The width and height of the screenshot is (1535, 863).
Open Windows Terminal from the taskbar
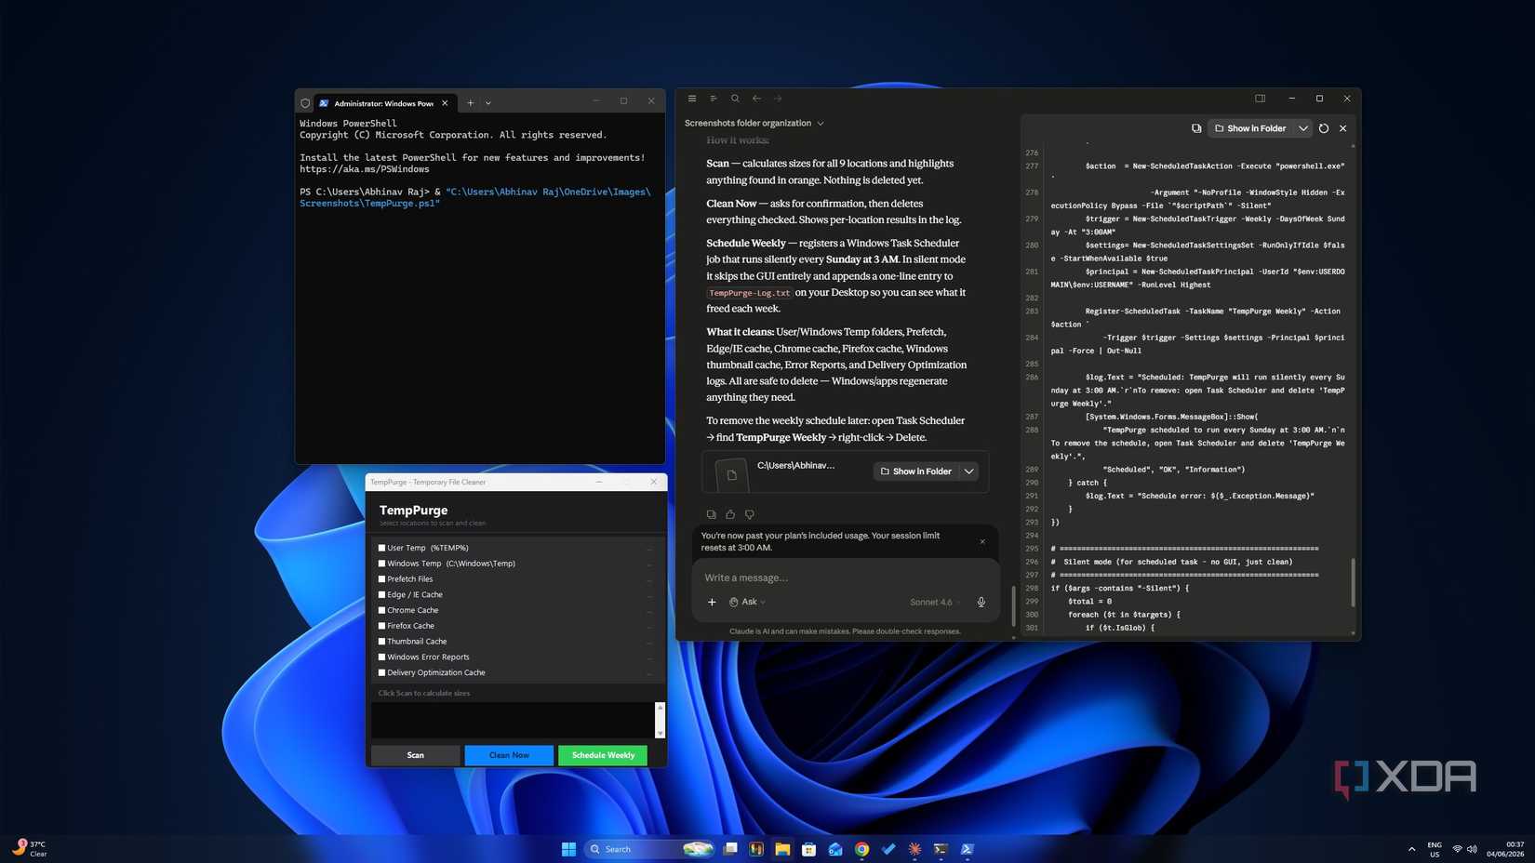(941, 849)
